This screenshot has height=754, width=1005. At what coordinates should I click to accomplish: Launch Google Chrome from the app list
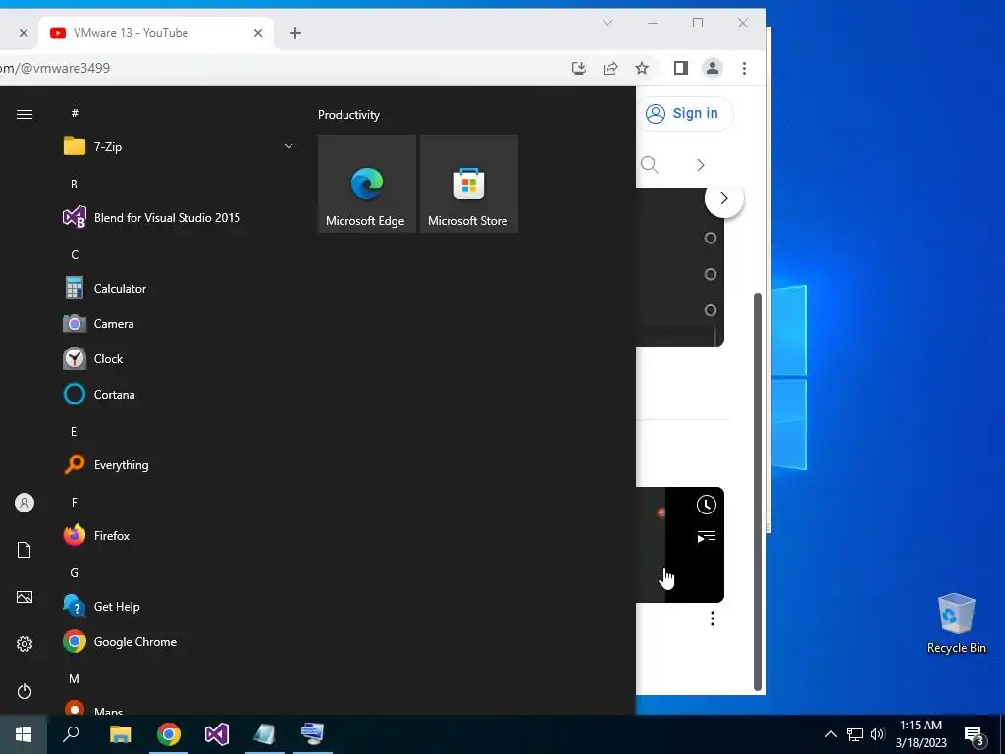tap(179, 642)
